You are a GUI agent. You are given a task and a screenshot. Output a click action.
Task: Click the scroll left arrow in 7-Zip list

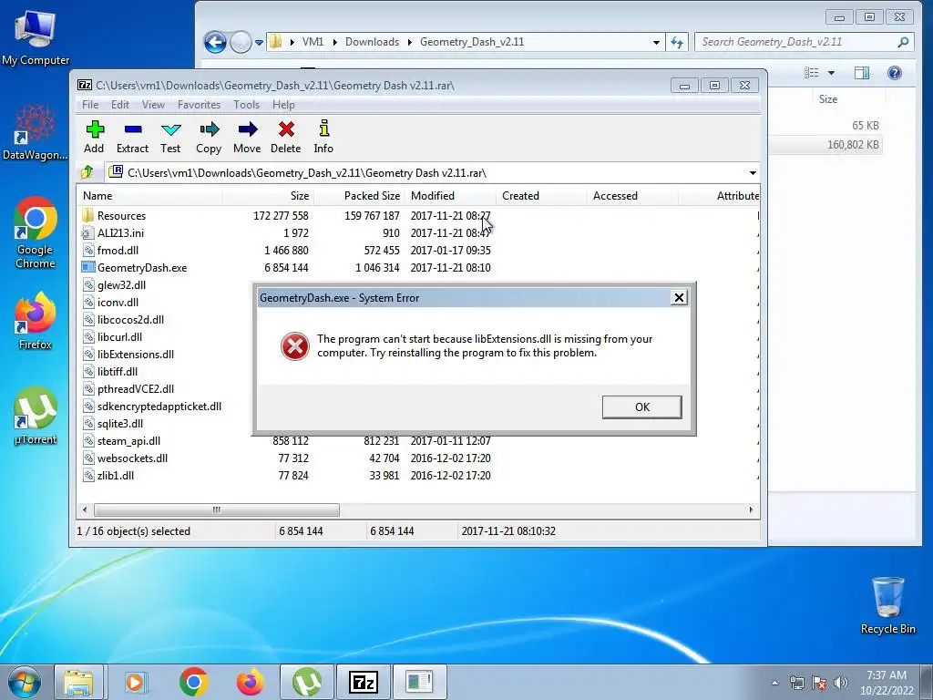85,510
